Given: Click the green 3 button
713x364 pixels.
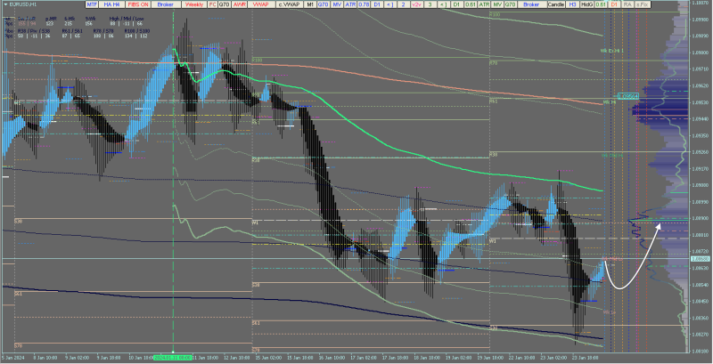Looking at the screenshot, I should [x=430, y=4].
